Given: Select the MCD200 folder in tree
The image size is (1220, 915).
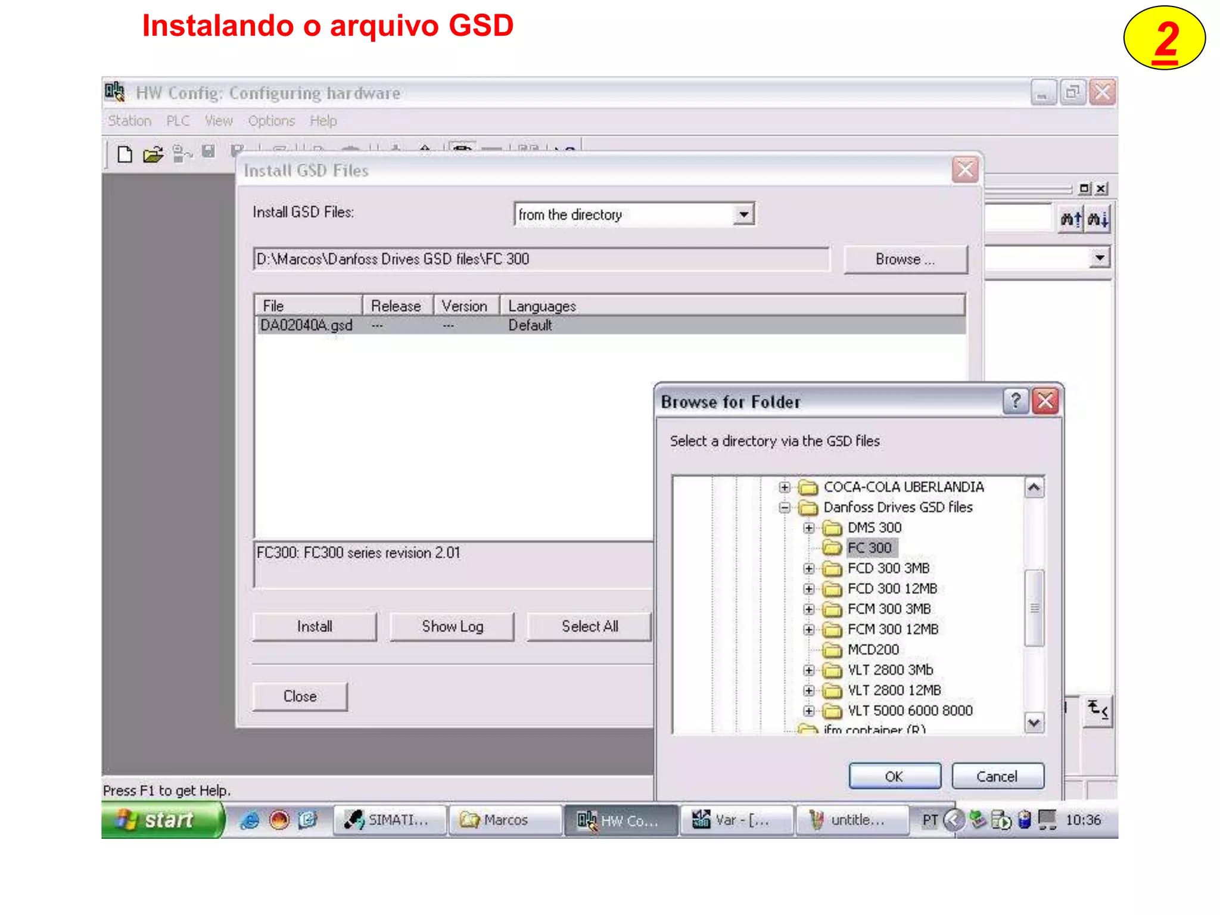Looking at the screenshot, I should coord(873,650).
